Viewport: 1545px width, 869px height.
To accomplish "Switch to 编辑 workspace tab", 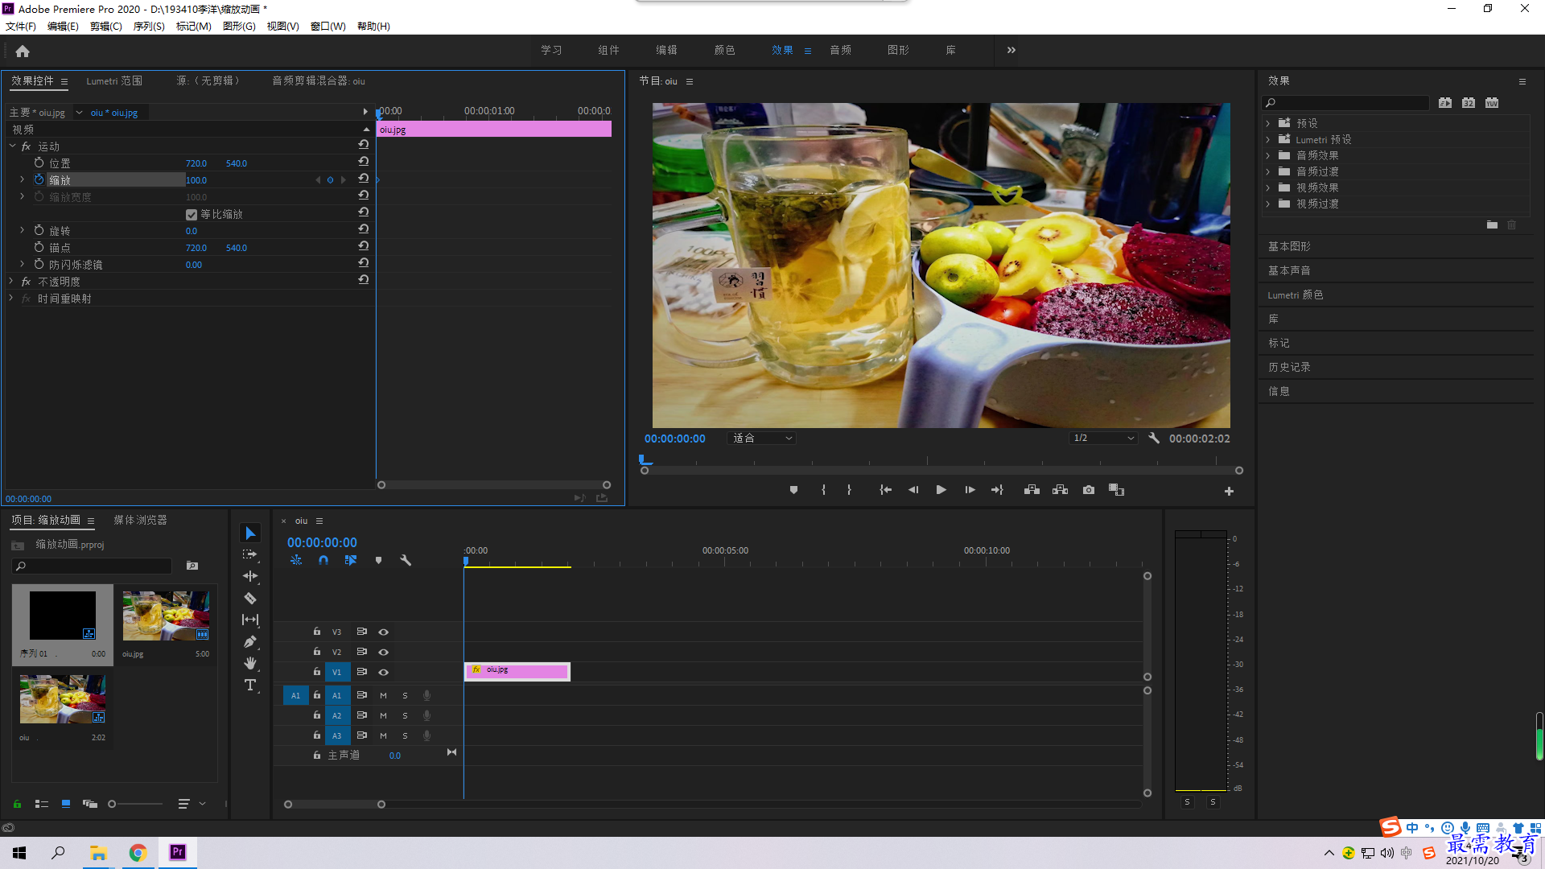I will (666, 50).
